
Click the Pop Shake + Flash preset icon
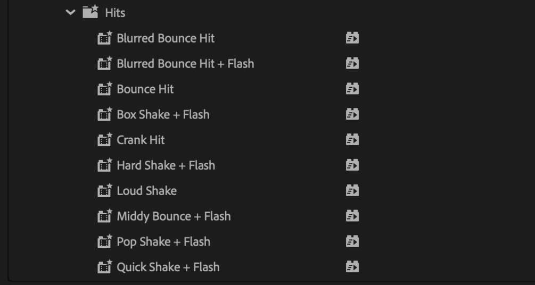[x=105, y=241]
